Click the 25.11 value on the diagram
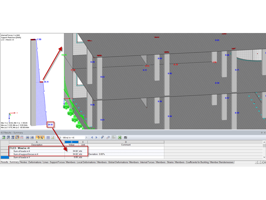266x200 pixels. pos(46,82)
